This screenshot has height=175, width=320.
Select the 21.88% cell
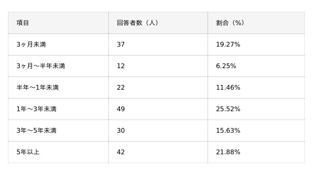coord(228,152)
